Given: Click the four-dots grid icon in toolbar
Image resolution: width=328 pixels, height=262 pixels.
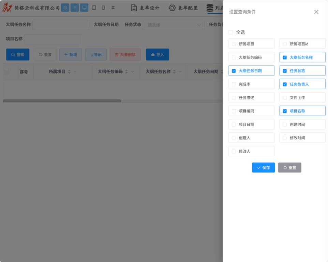Looking at the screenshot, I should click(x=113, y=8).
